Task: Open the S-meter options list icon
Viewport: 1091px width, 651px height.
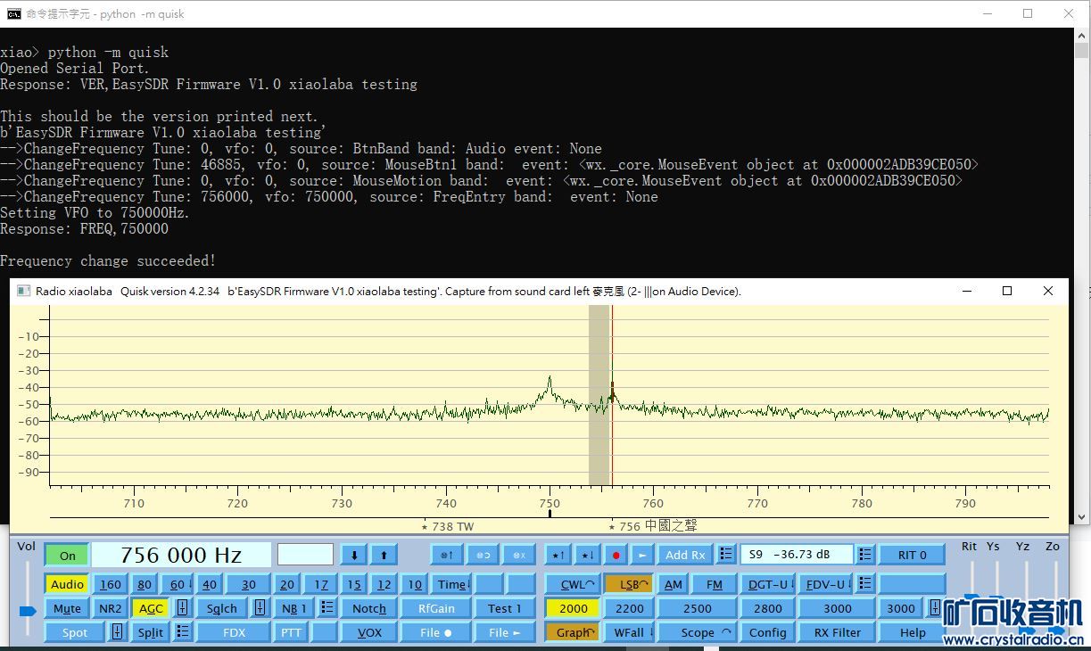Action: pyautogui.click(x=865, y=555)
